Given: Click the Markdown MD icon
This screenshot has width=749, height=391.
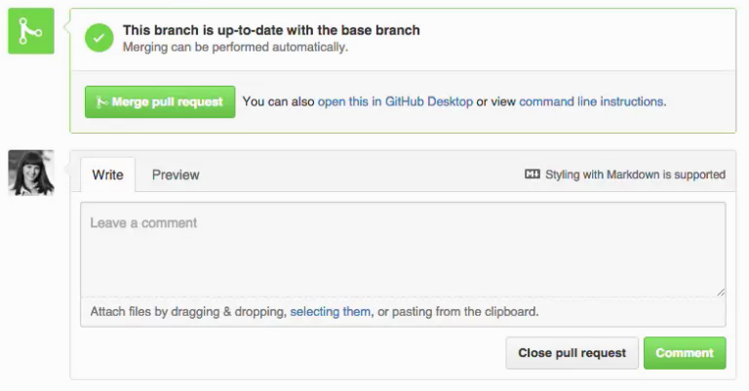Looking at the screenshot, I should (x=532, y=175).
